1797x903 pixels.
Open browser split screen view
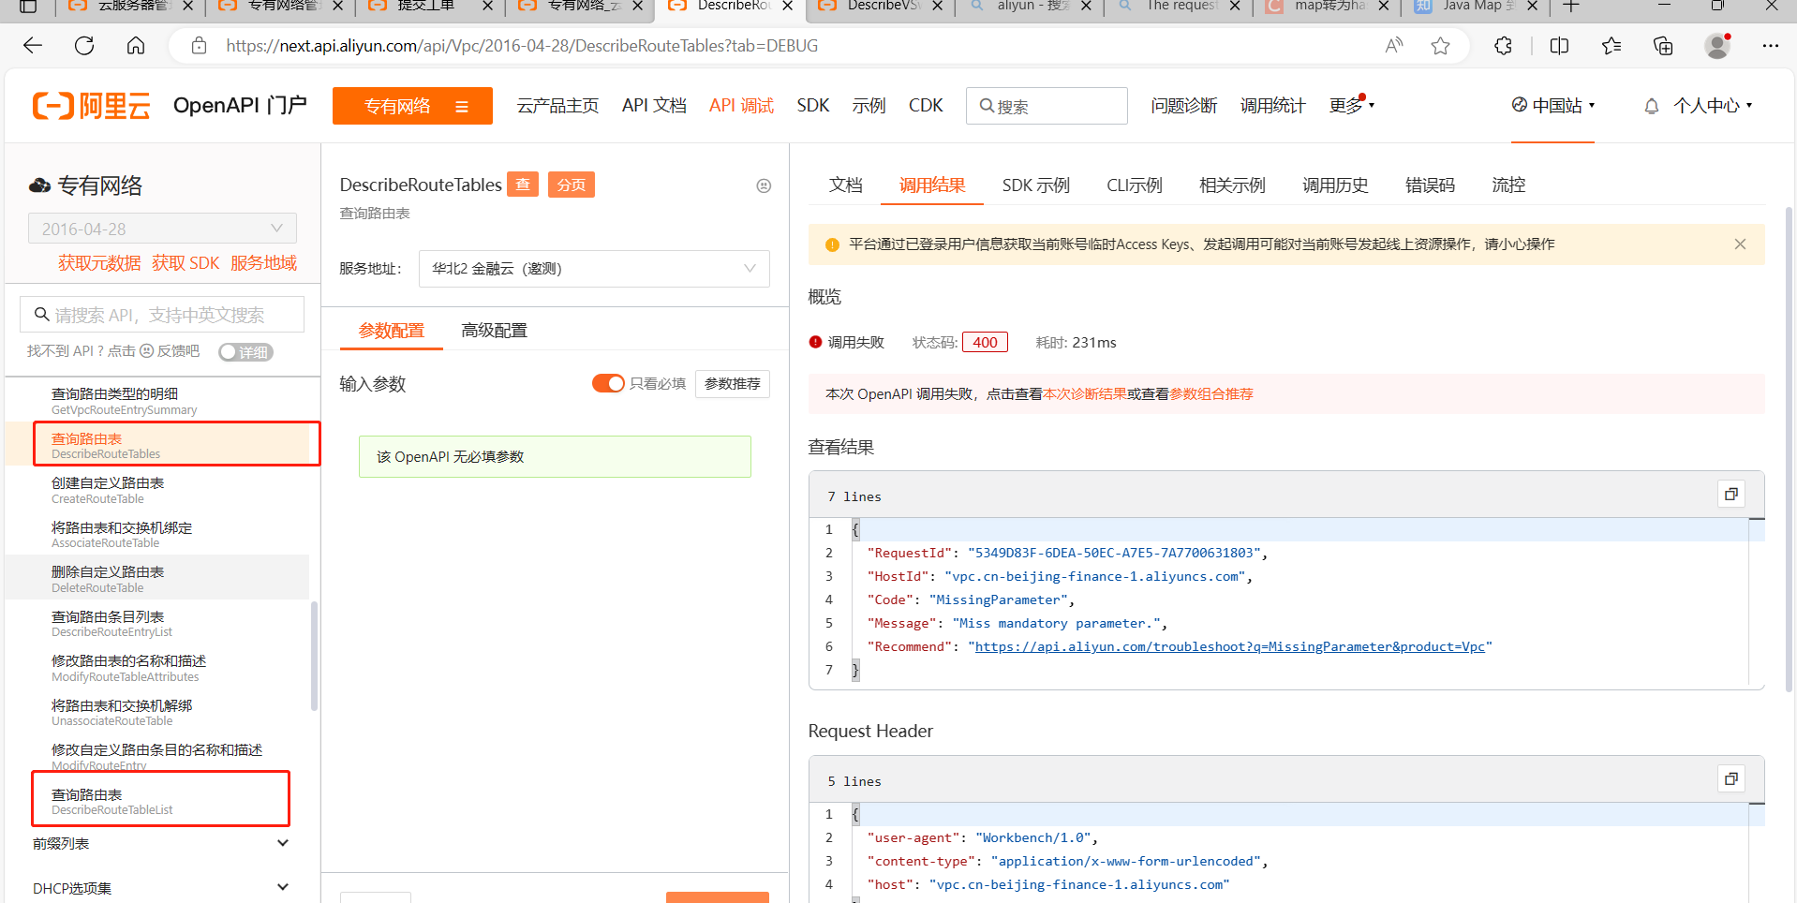point(1559,46)
